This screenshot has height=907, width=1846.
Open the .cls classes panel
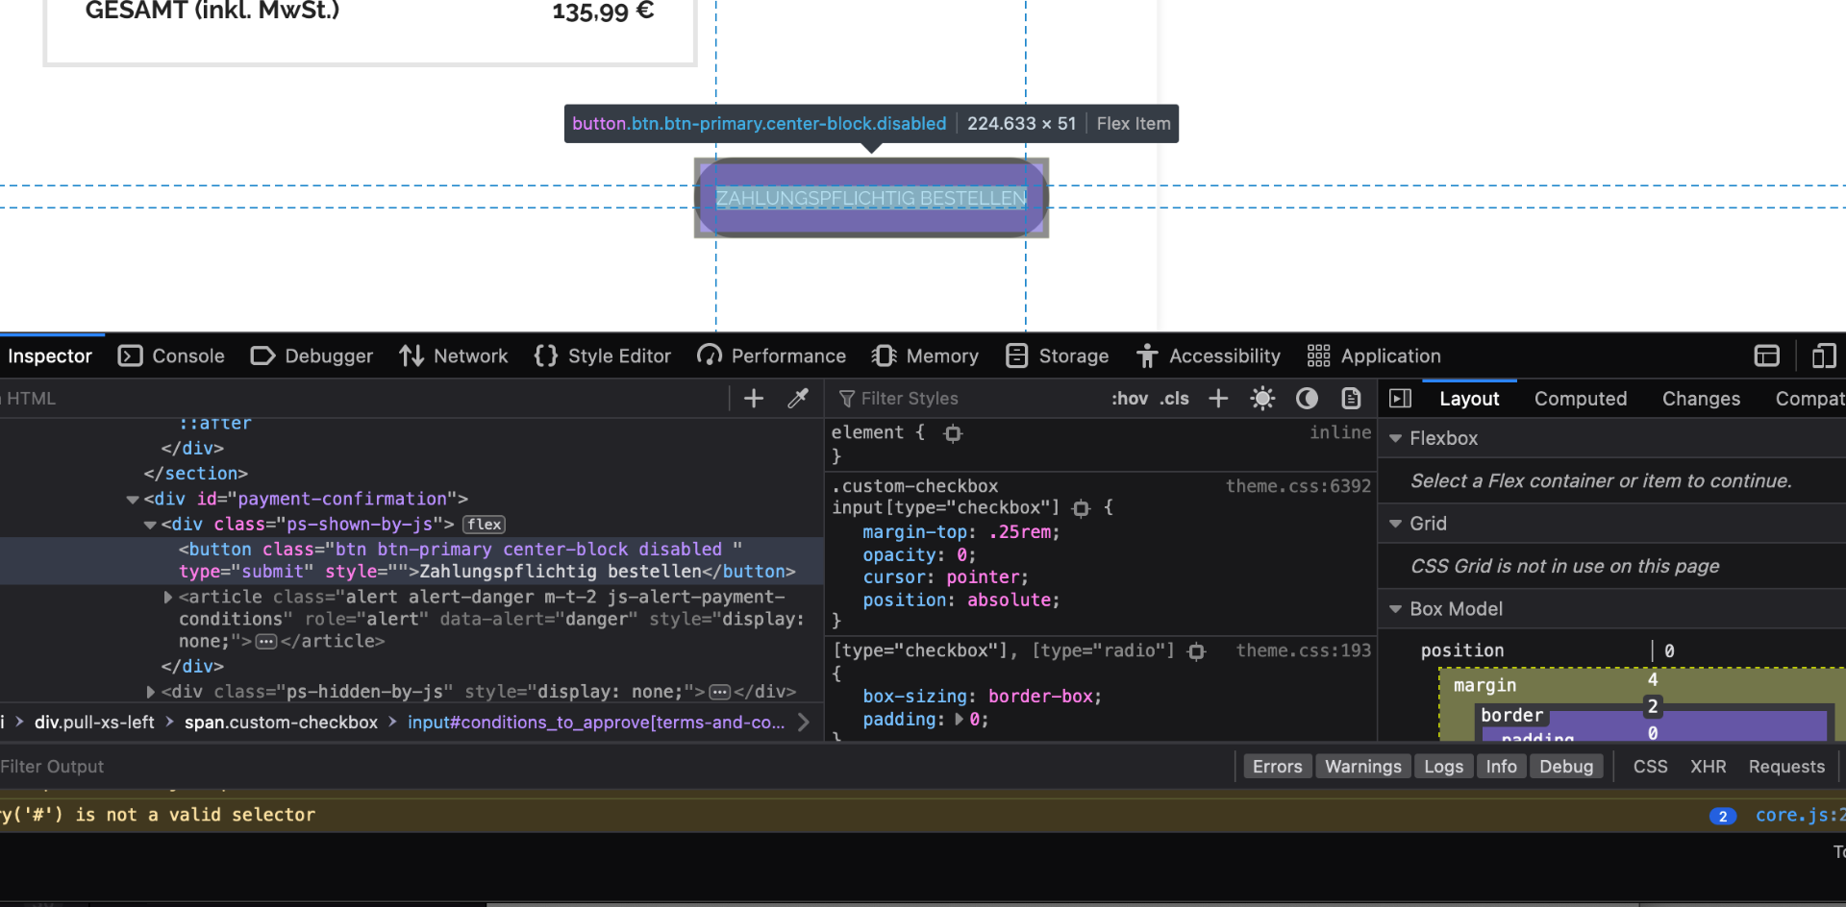1174,399
